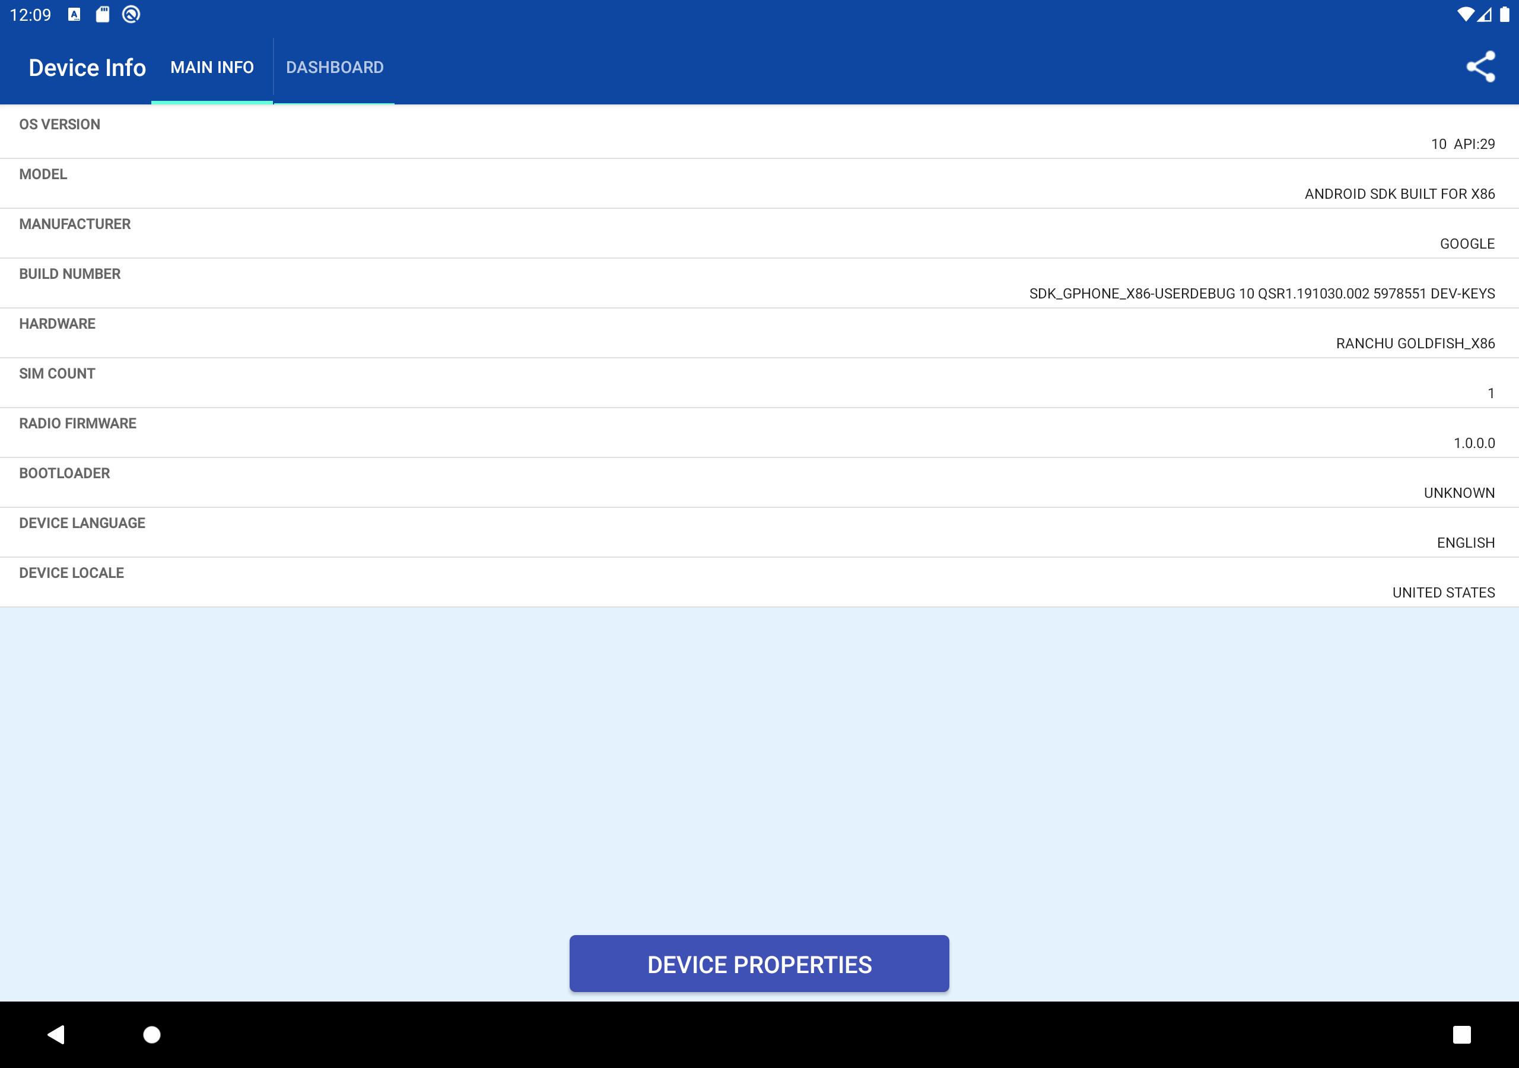The height and width of the screenshot is (1068, 1519).
Task: Select the HARDWARE label
Action: click(x=57, y=323)
